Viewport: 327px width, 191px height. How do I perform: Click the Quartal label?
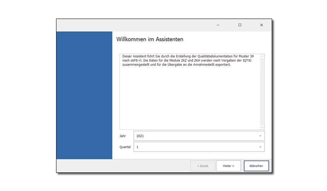125,147
